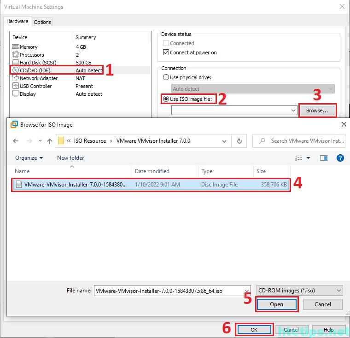Click ISO Resource in the address path

[x=90, y=140]
